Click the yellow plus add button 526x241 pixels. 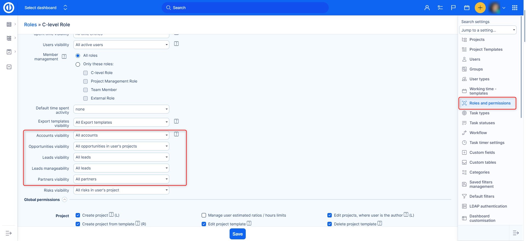pos(480,8)
